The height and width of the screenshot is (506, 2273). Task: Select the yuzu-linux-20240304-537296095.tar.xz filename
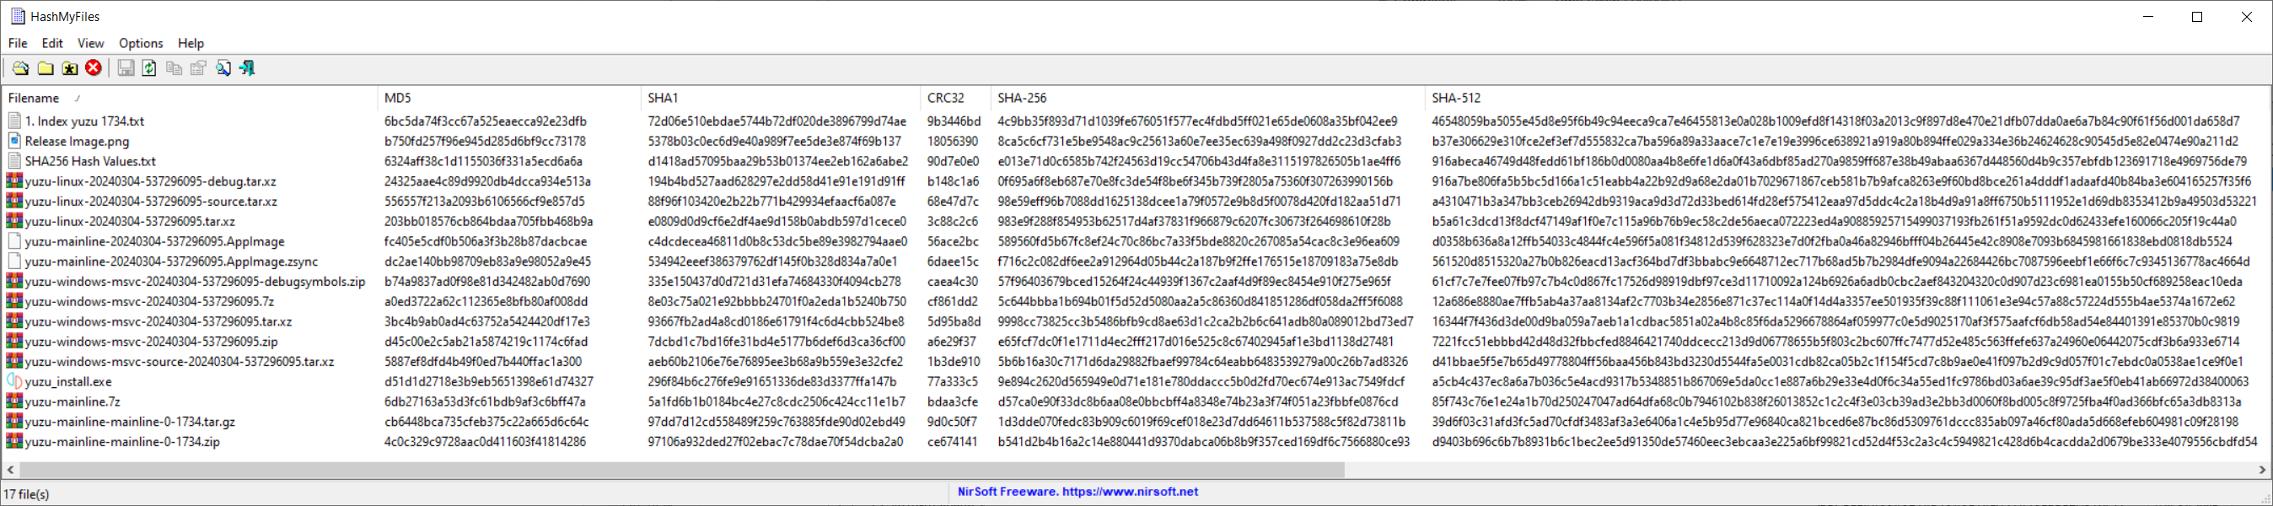130,221
